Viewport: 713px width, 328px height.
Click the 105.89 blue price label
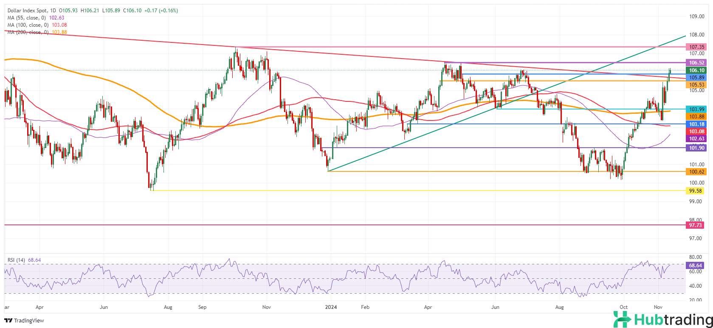[x=697, y=78]
